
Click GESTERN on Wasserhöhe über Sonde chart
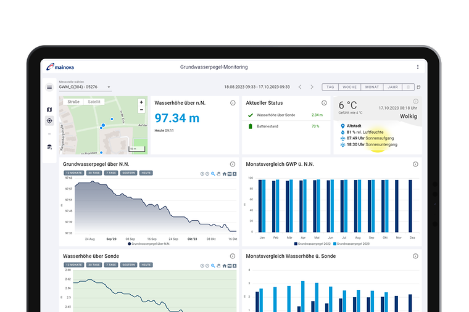point(128,265)
